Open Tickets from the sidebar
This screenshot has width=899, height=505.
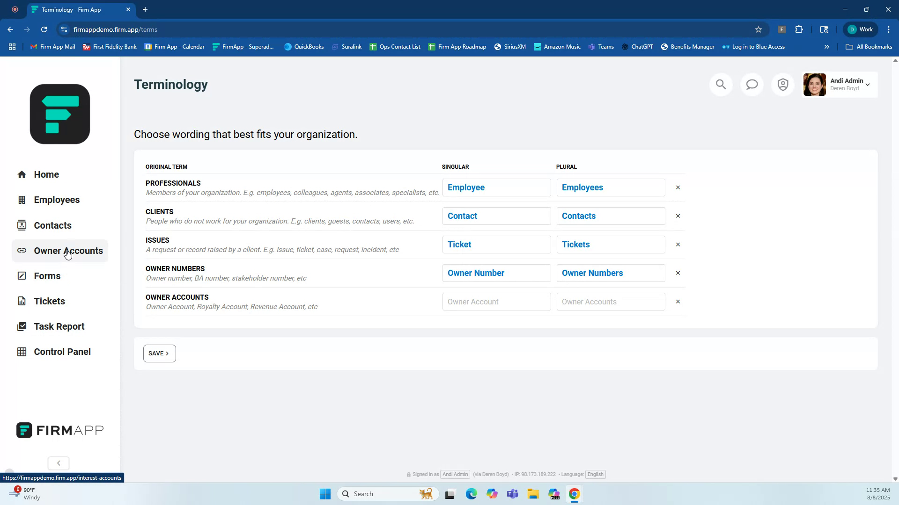pos(49,301)
